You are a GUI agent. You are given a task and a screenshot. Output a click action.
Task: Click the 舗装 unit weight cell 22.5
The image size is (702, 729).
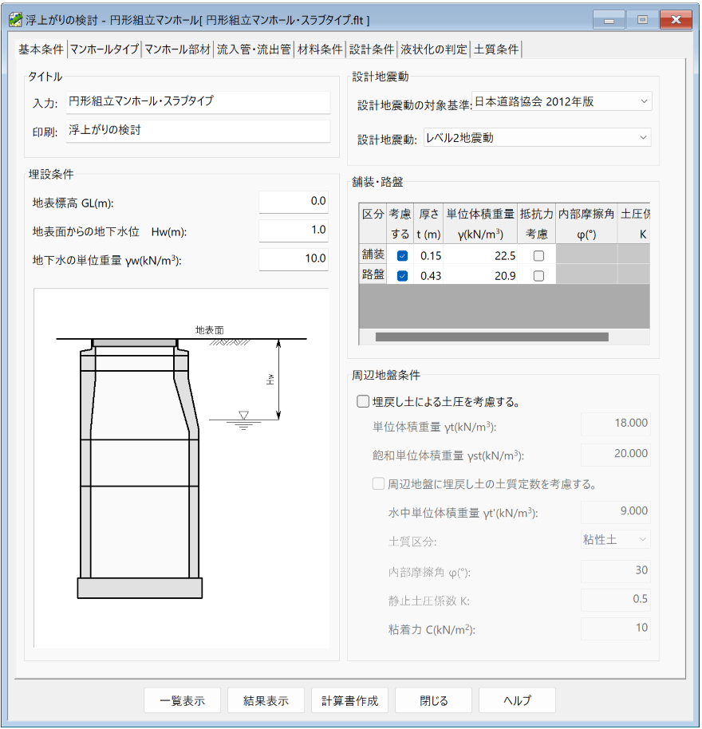480,256
